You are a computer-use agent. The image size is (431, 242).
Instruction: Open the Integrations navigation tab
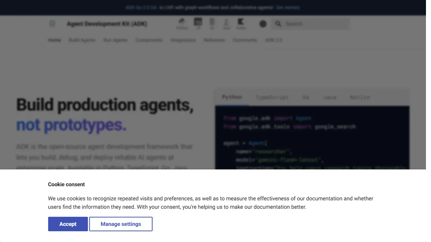pos(183,40)
